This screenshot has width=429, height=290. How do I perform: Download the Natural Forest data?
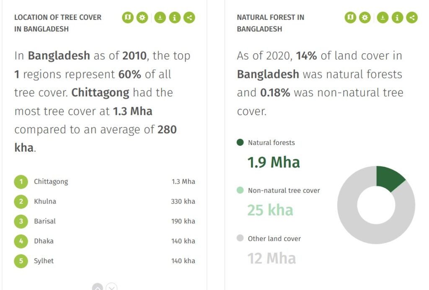[x=383, y=18]
